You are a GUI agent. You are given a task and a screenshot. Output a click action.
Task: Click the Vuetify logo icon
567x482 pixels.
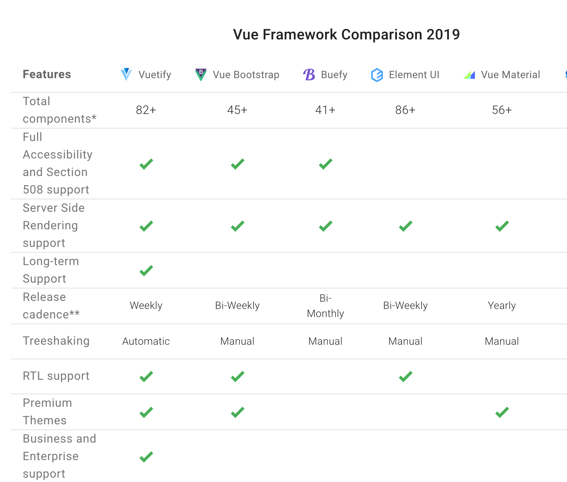(126, 74)
